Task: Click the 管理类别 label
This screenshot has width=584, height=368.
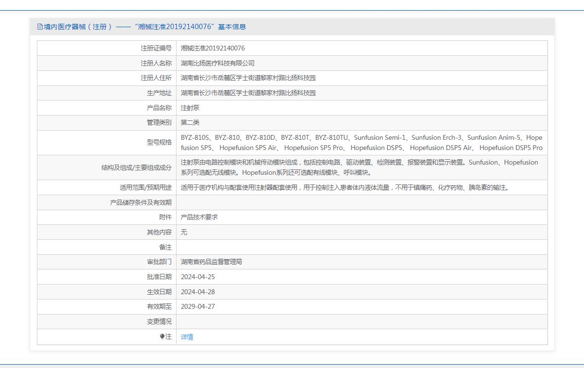Action: [159, 122]
